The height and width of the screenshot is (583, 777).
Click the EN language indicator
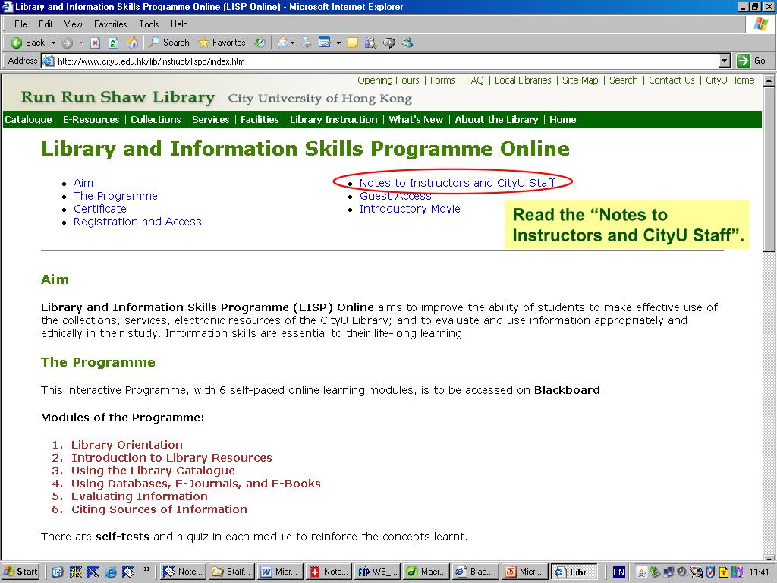pyautogui.click(x=618, y=572)
